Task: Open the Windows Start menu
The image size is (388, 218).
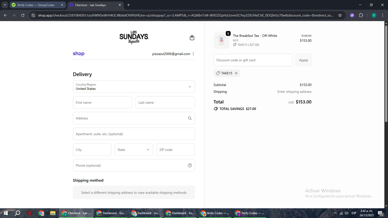Action: coord(5,213)
